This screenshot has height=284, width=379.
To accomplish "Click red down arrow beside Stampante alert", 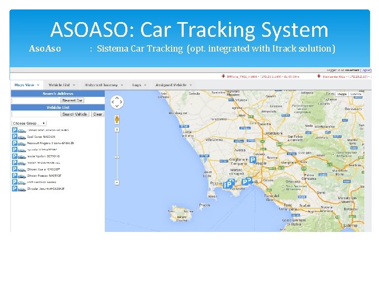I will click(x=319, y=76).
